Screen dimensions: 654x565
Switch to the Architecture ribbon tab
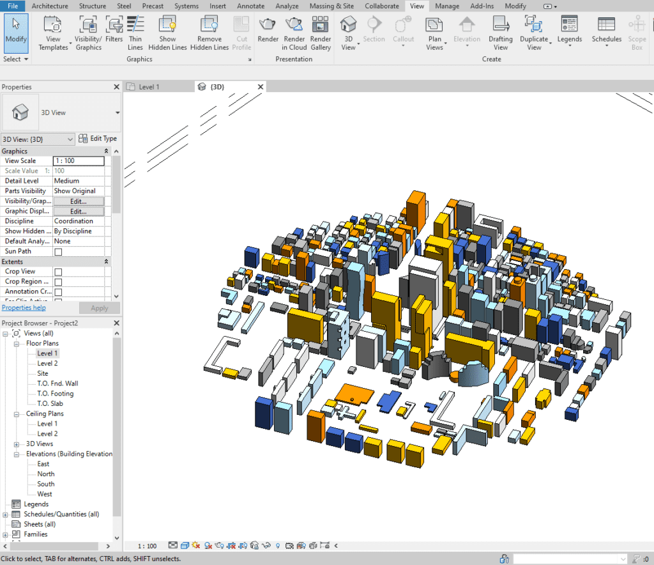49,6
